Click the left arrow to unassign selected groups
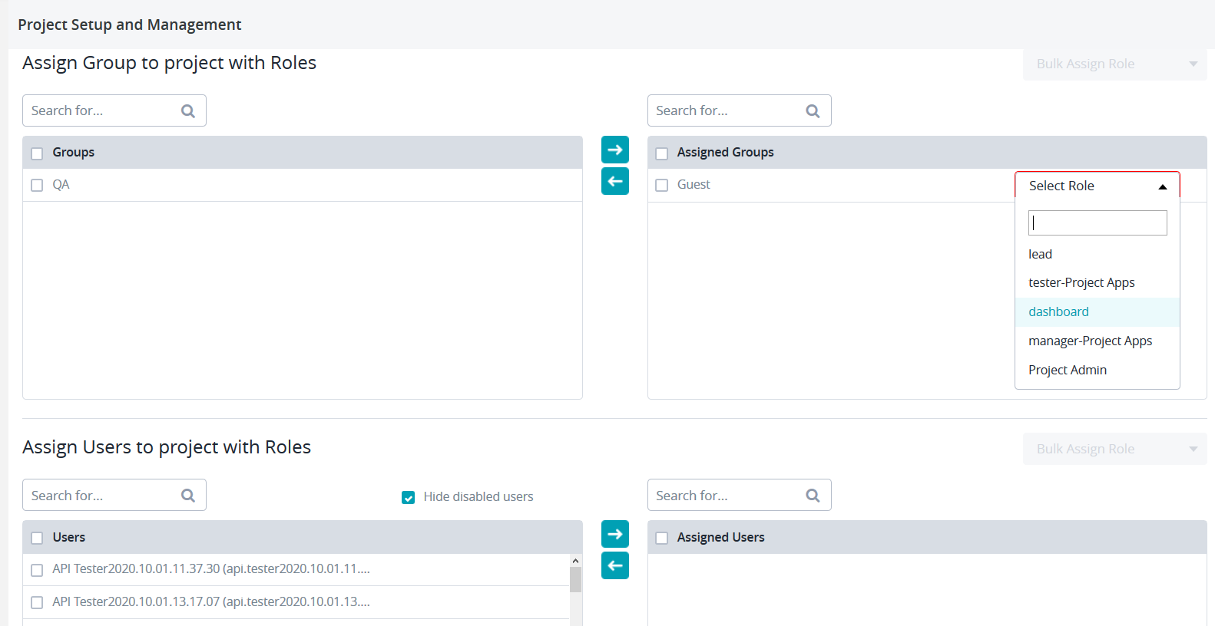Viewport: 1215px width, 626px height. click(614, 181)
